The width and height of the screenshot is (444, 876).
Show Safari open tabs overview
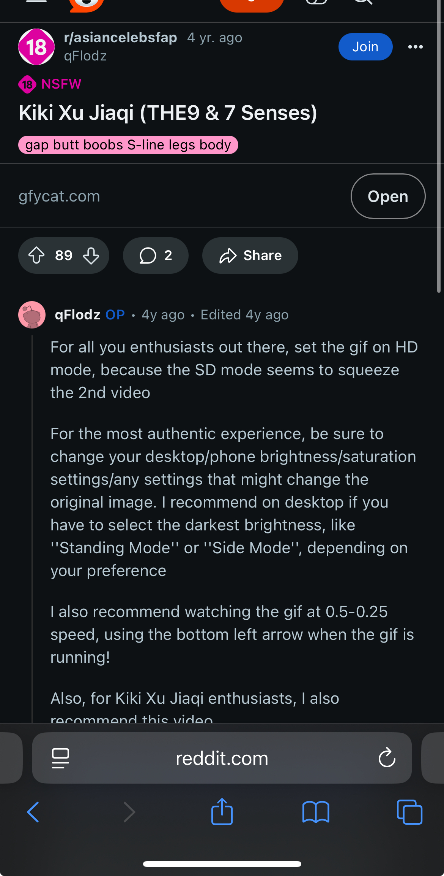pos(409,812)
